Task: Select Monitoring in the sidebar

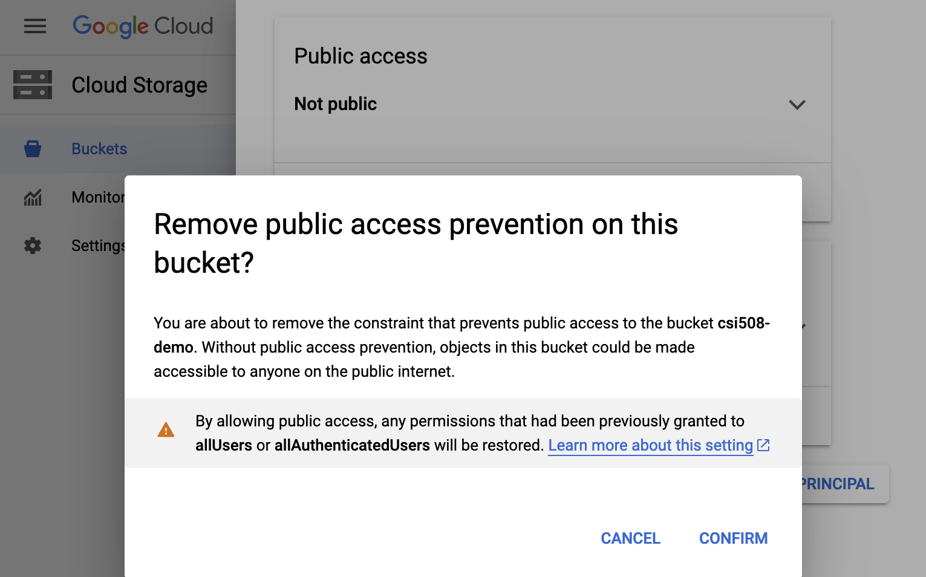Action: (100, 197)
